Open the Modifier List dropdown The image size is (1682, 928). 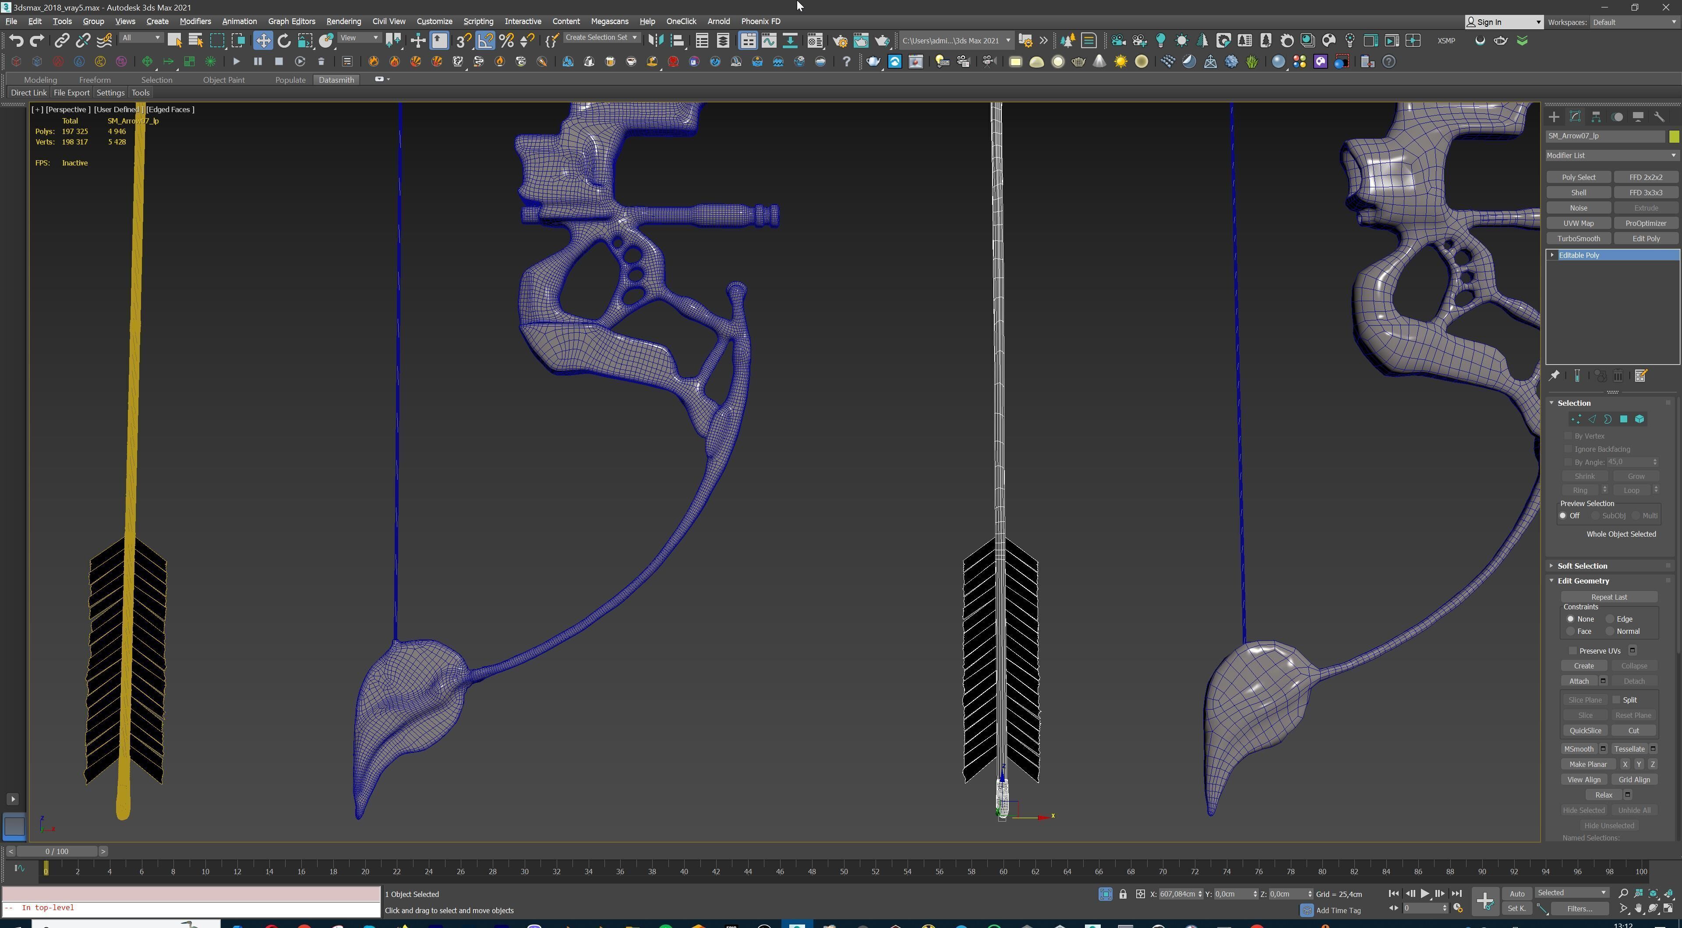1611,155
